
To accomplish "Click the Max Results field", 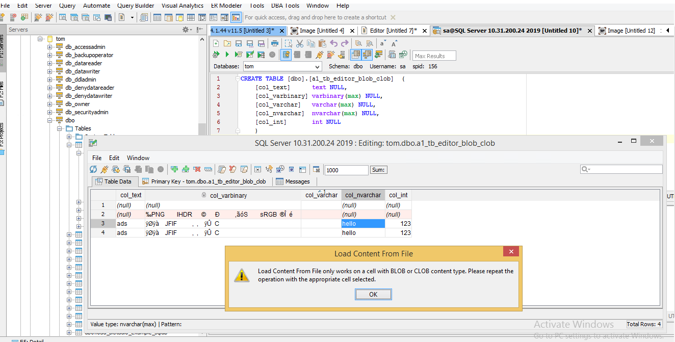I will tap(434, 56).
